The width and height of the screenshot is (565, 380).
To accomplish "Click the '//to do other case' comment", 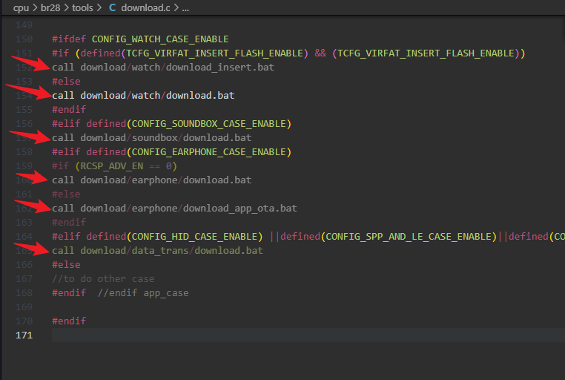I will (103, 278).
